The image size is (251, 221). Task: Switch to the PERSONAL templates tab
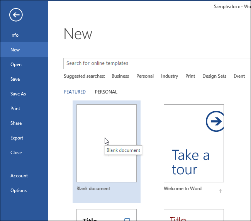tap(106, 92)
